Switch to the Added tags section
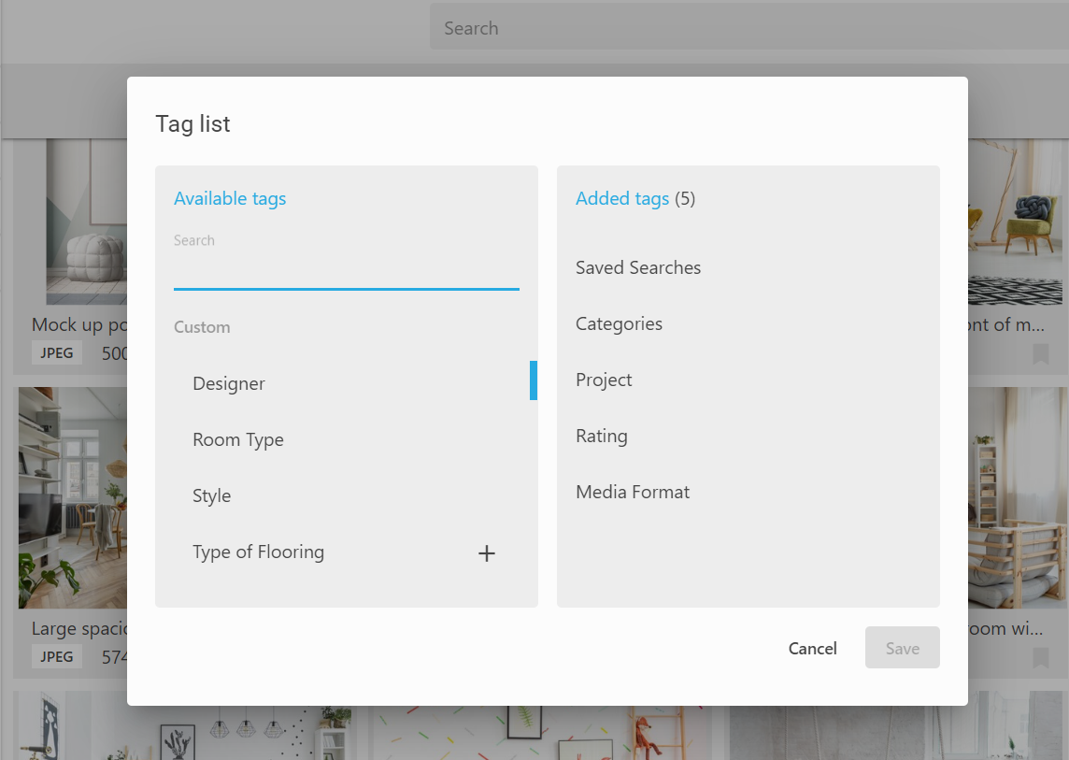 [x=622, y=198]
